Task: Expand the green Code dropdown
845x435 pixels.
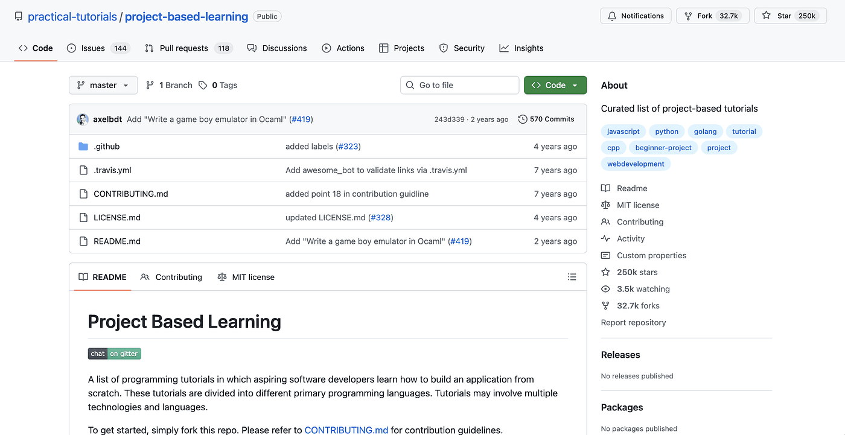Action: point(555,85)
